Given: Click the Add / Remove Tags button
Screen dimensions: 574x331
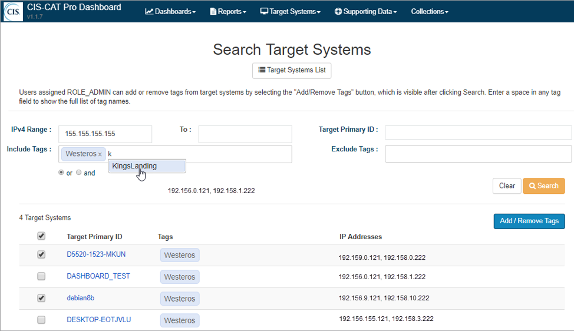Looking at the screenshot, I should pos(529,221).
